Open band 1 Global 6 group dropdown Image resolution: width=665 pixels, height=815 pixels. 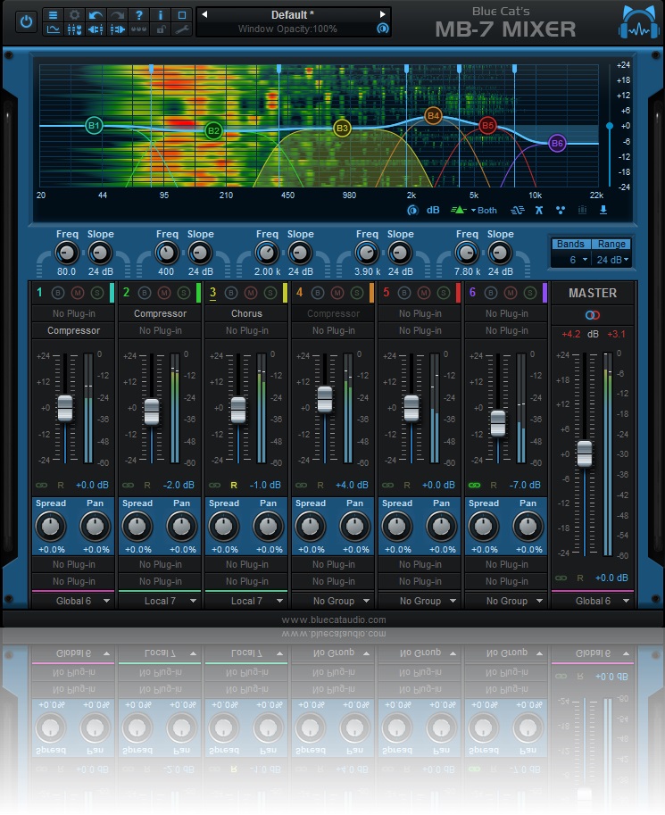(73, 601)
